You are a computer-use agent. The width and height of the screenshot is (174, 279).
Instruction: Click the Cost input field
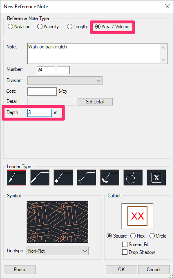(x=42, y=91)
